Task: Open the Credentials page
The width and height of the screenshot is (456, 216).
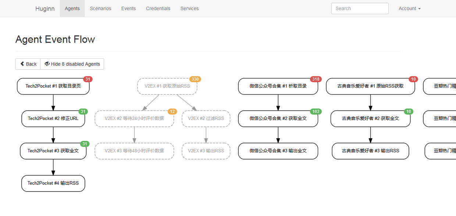Action: 158,8
